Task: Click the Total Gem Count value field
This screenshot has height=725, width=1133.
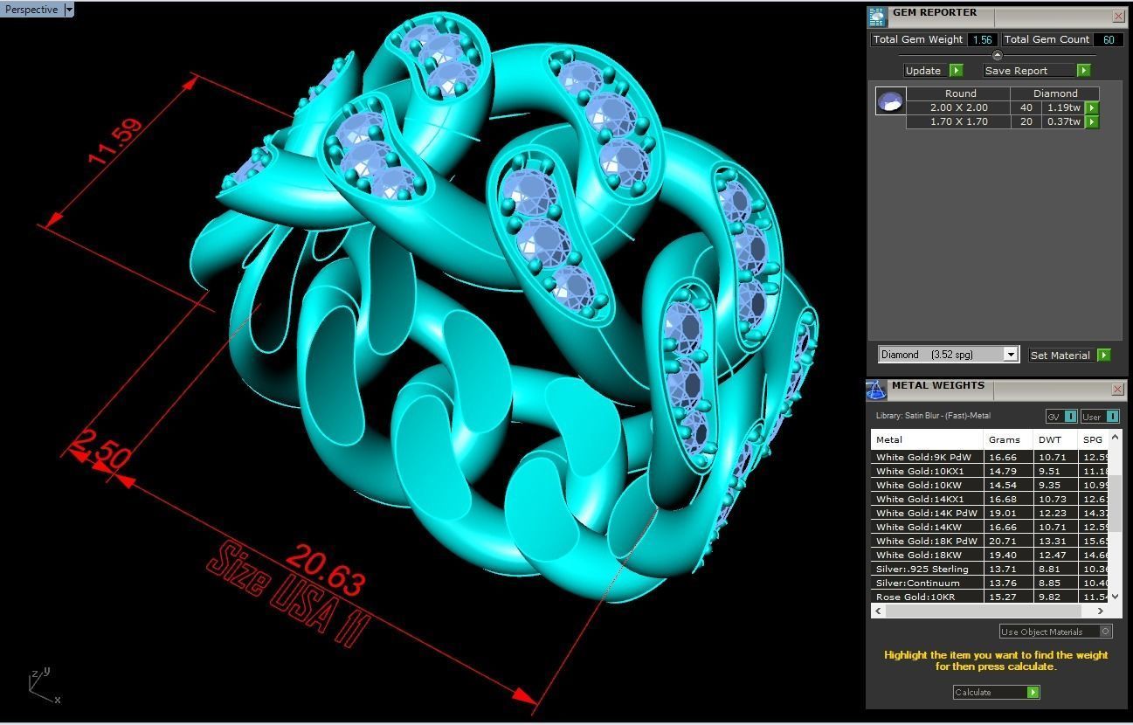Action: [1109, 39]
